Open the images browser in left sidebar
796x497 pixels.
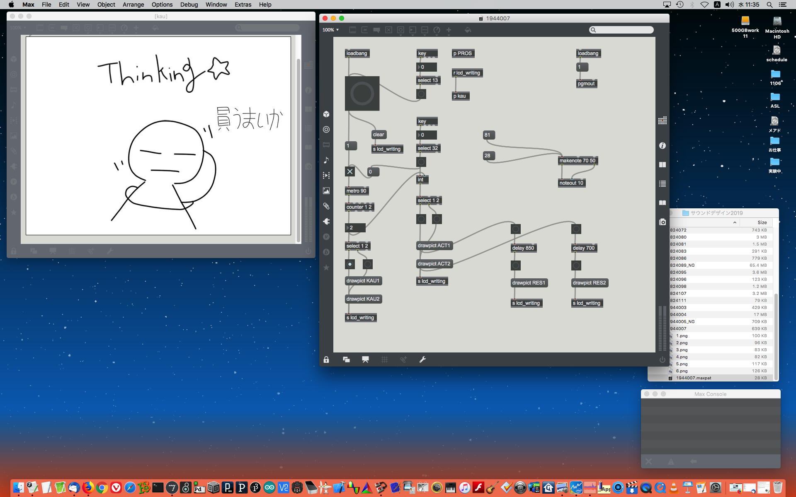click(x=326, y=191)
